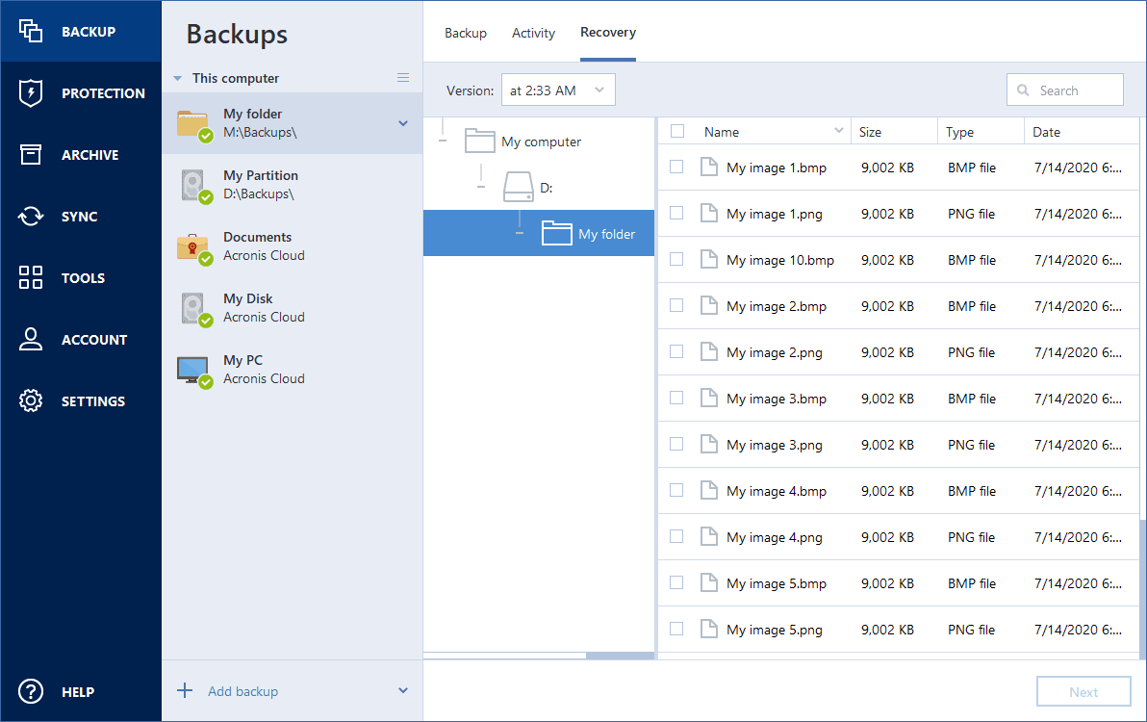Toggle the select-all checkbox in header

pos(676,131)
